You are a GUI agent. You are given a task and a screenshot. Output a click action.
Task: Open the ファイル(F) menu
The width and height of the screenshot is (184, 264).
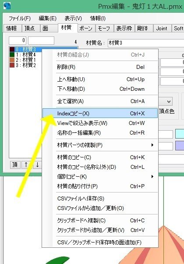pos(20,18)
